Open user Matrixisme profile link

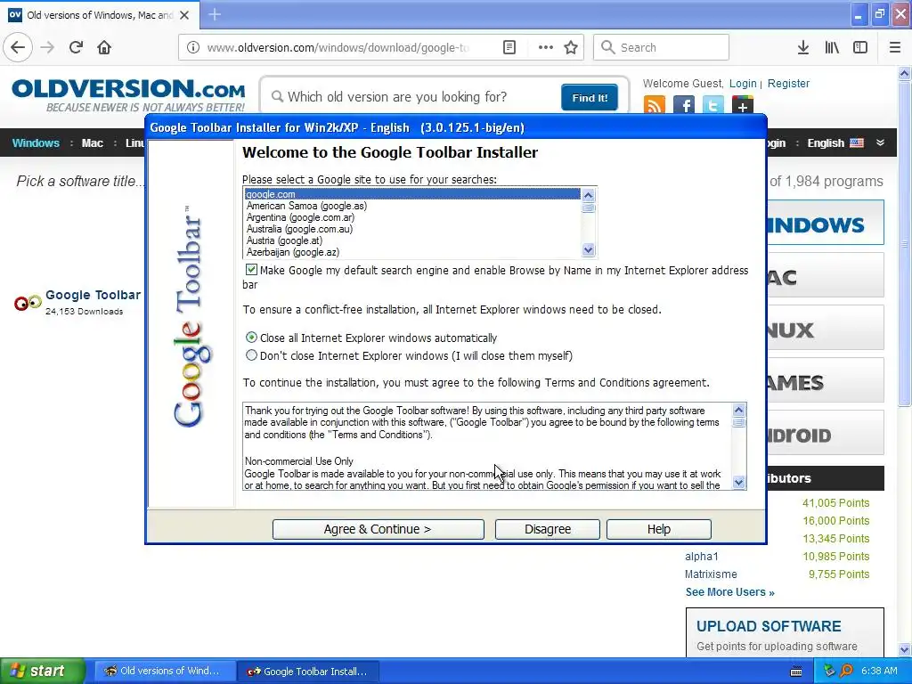click(x=711, y=574)
